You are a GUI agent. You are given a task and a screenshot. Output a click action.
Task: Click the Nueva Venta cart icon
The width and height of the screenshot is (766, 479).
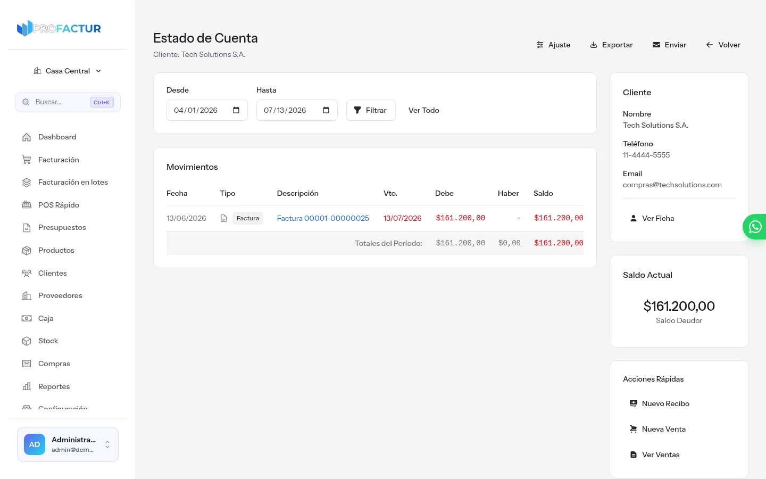[x=634, y=429]
